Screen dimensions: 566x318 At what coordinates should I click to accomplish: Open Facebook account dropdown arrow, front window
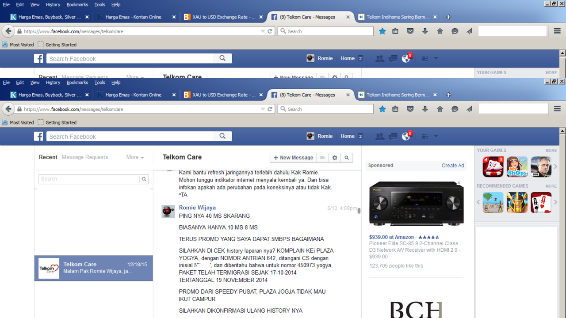click(436, 136)
